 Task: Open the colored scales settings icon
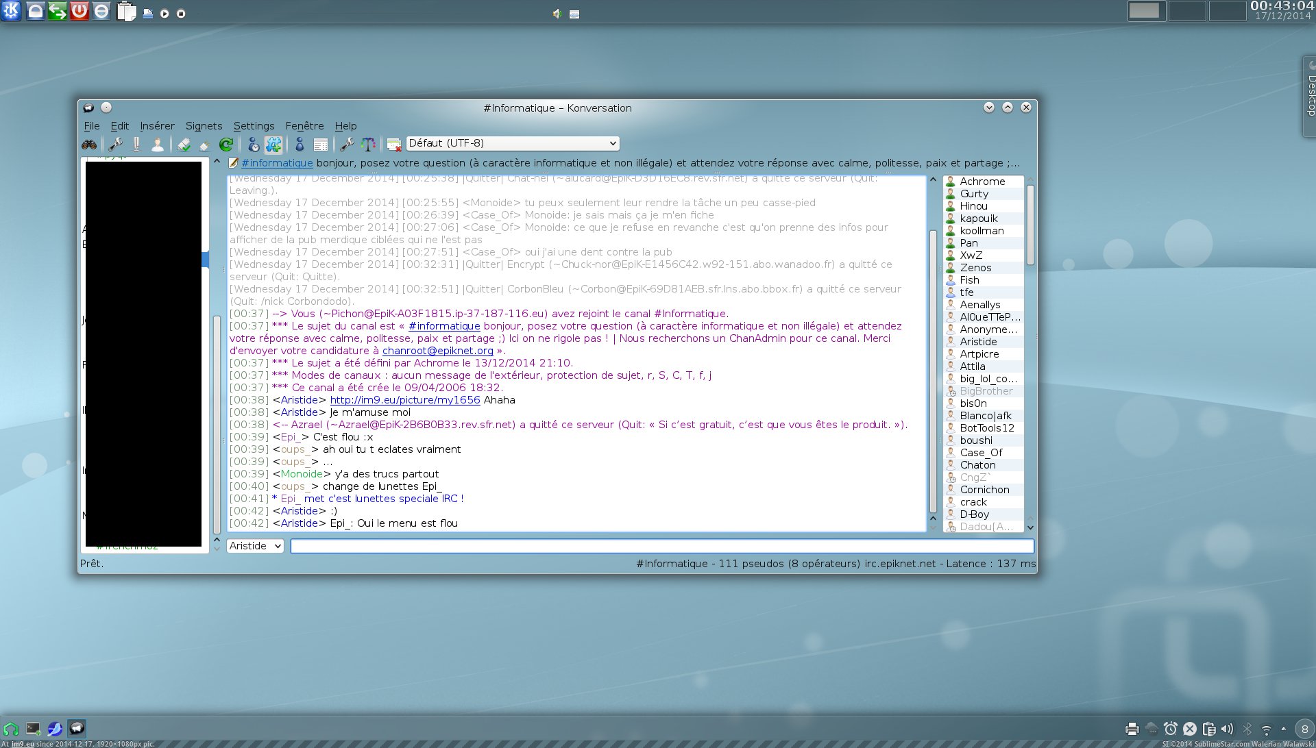pyautogui.click(x=369, y=145)
